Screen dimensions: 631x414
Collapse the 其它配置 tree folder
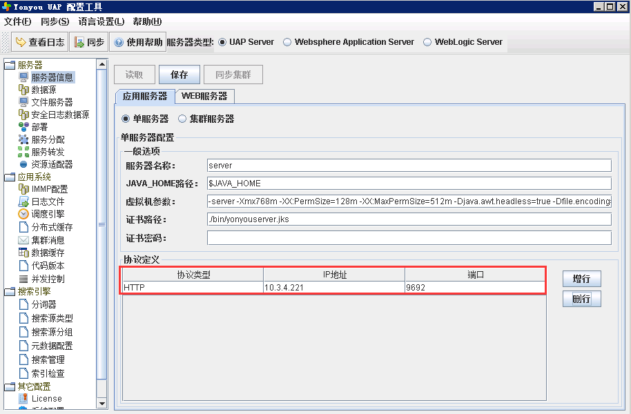[x=10, y=386]
